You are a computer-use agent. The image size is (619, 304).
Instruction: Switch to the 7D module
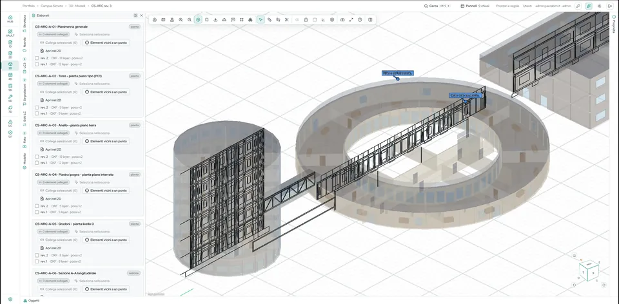10,109
